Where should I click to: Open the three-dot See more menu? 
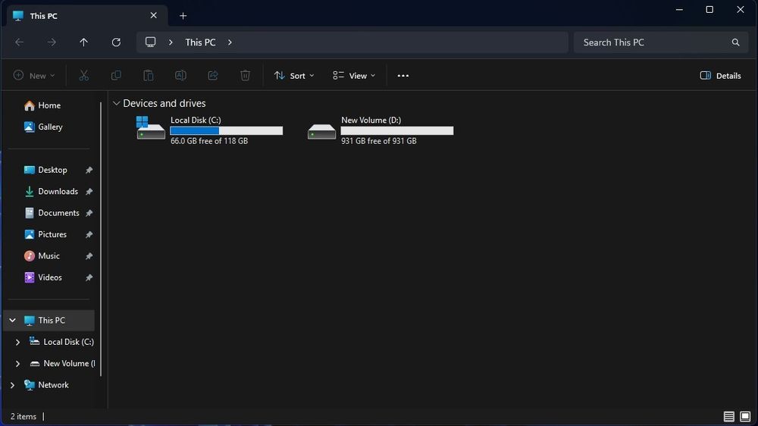(402, 76)
